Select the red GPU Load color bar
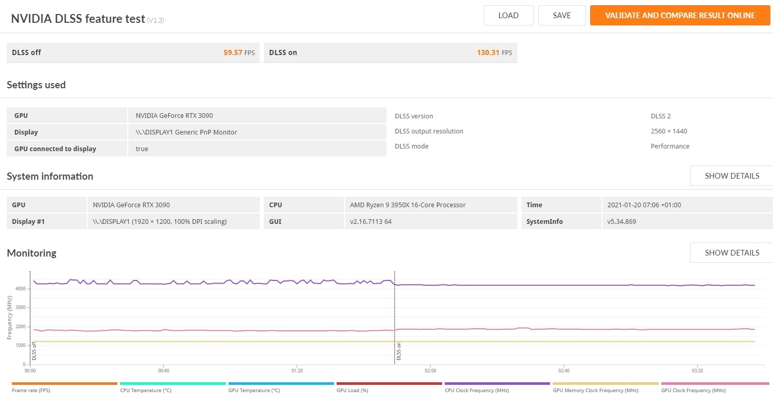The image size is (773, 402). [x=389, y=384]
